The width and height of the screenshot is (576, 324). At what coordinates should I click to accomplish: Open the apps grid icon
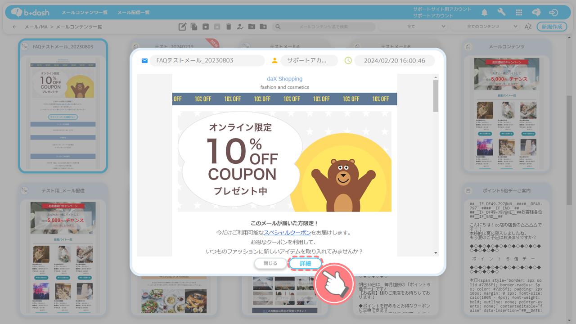[519, 13]
